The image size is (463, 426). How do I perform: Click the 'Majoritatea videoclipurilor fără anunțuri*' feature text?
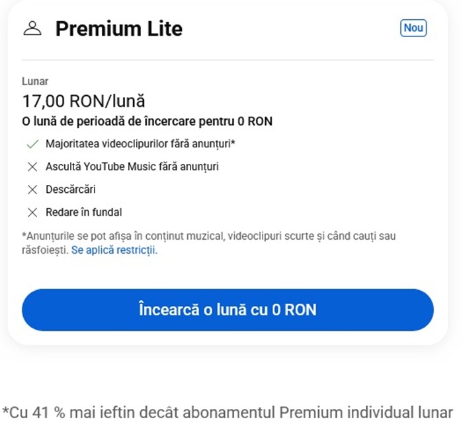coord(141,143)
